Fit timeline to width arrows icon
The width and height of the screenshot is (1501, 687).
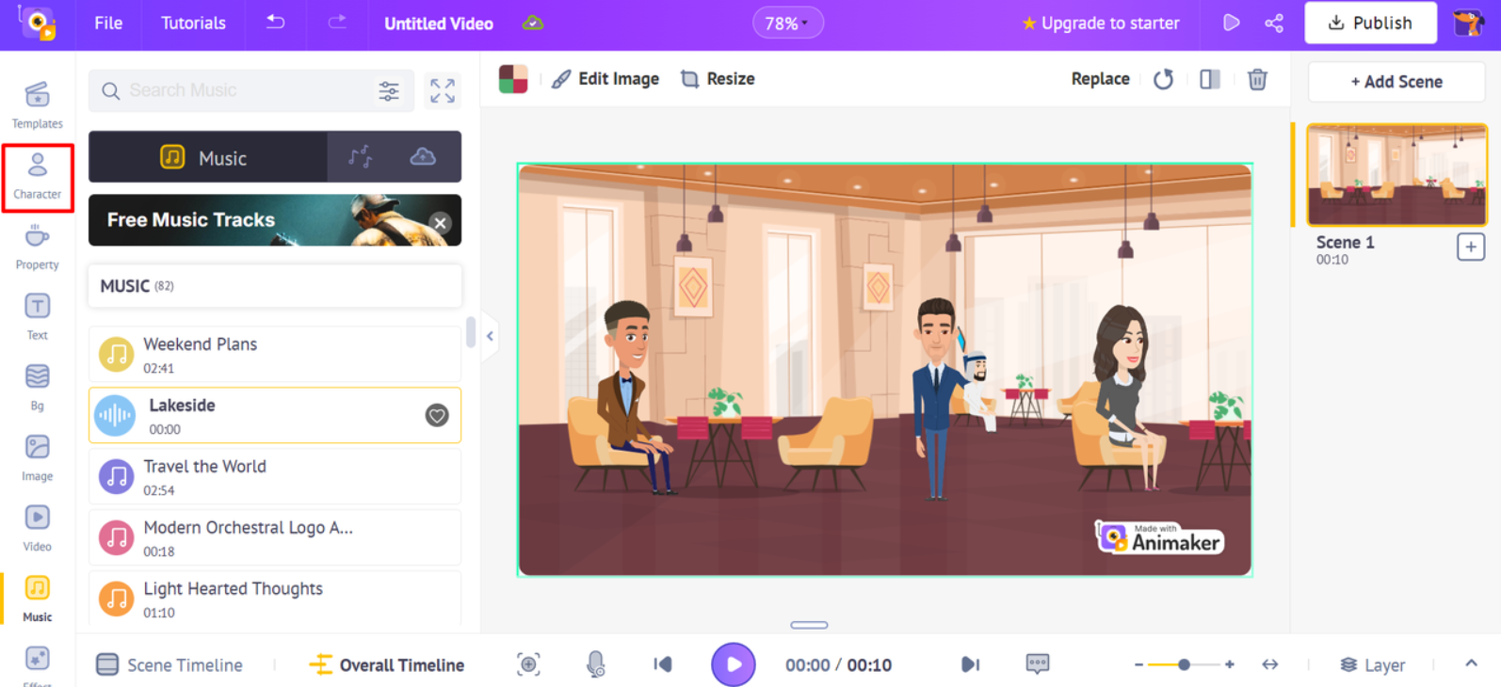coord(1270,664)
